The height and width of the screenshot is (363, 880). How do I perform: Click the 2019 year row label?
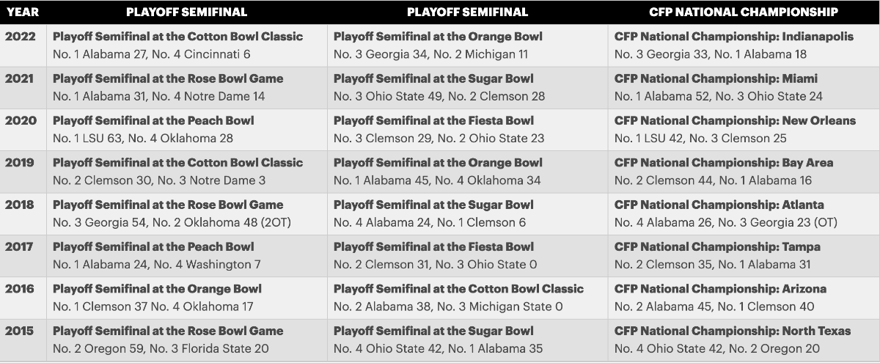tap(20, 163)
